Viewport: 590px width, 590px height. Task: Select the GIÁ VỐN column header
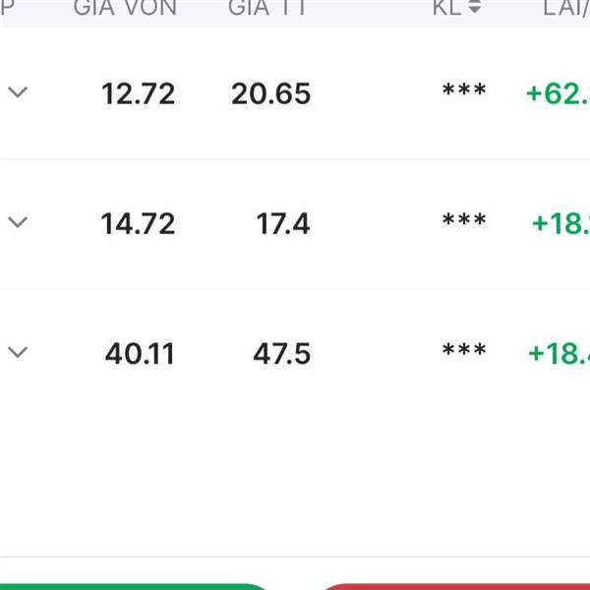click(x=125, y=8)
